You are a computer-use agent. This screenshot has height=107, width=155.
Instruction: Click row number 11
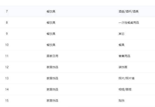[x=7, y=56]
